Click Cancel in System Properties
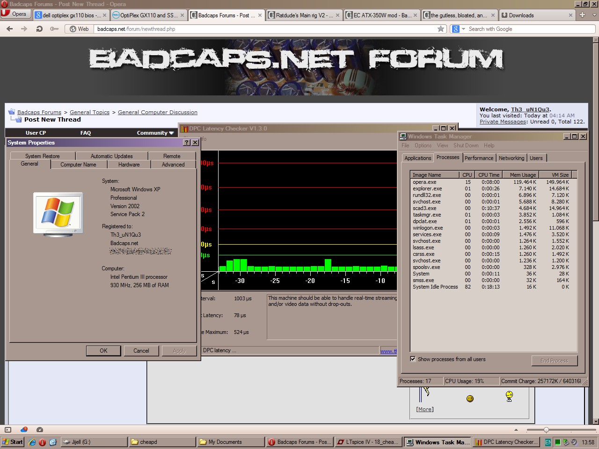599x449 pixels. [141, 351]
